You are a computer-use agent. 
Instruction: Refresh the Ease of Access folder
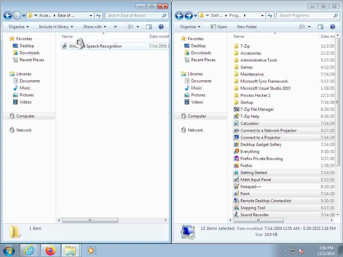click(x=98, y=15)
